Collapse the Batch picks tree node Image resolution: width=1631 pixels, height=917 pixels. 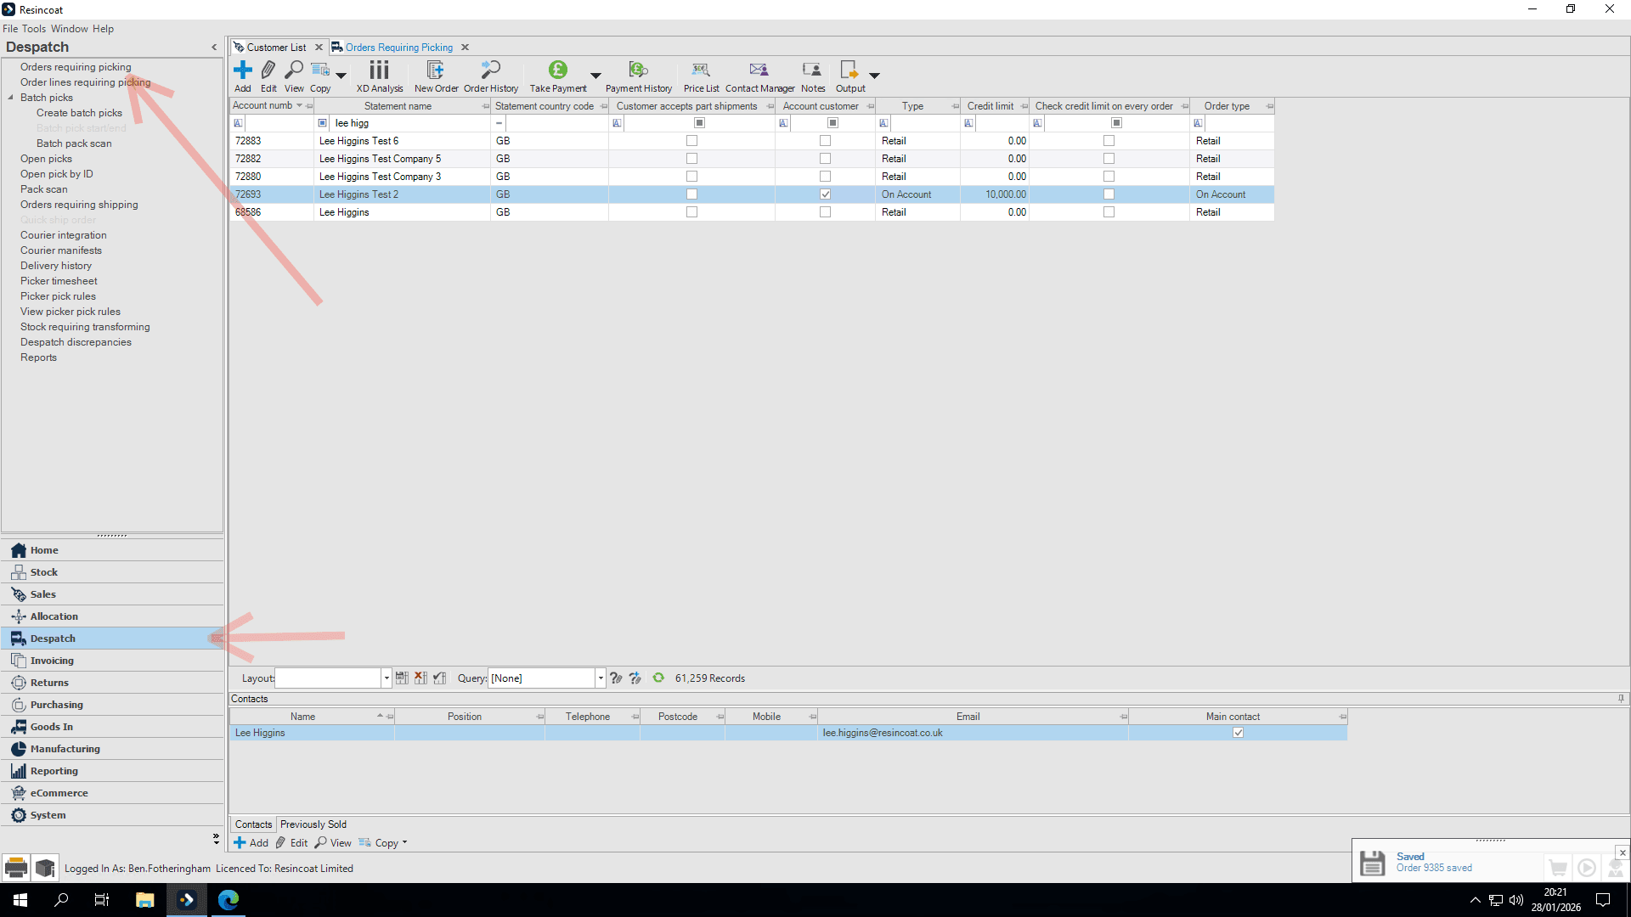click(11, 98)
